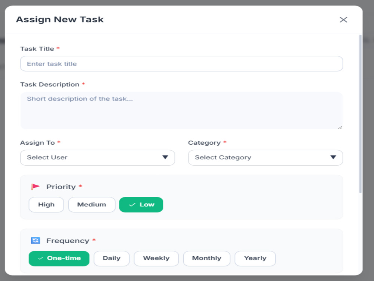Click the description resize handle
This screenshot has height=281, width=374.
pos(340,127)
